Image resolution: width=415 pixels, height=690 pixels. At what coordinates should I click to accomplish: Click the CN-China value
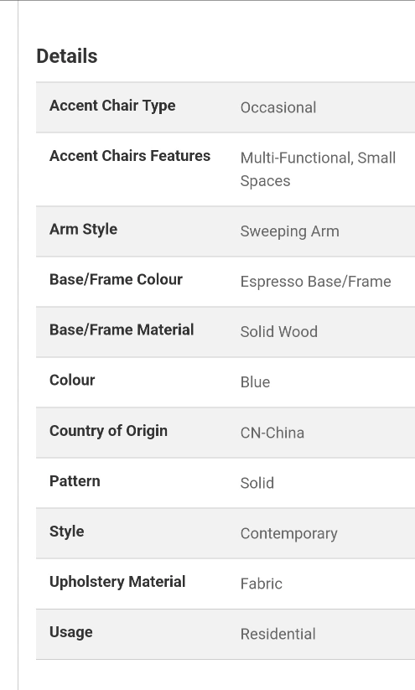(x=272, y=433)
